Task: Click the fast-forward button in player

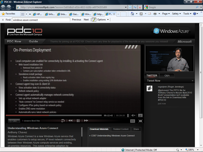Action: (86, 121)
